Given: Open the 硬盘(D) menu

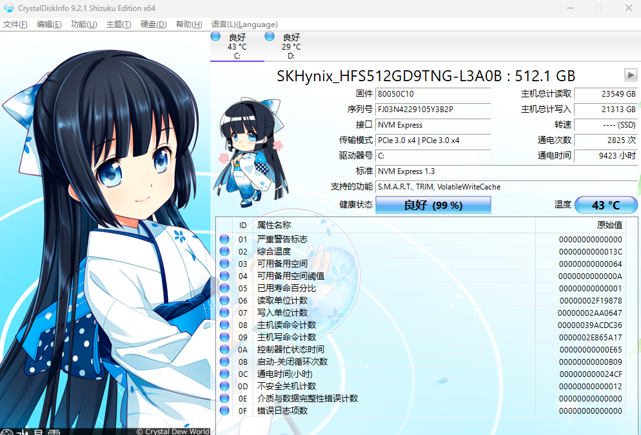Looking at the screenshot, I should click(x=153, y=24).
